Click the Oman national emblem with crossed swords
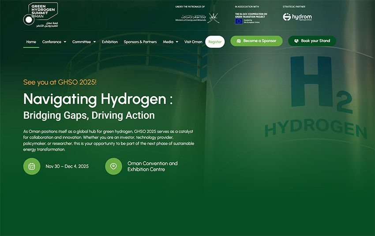The width and height of the screenshot is (375, 236). point(214,18)
